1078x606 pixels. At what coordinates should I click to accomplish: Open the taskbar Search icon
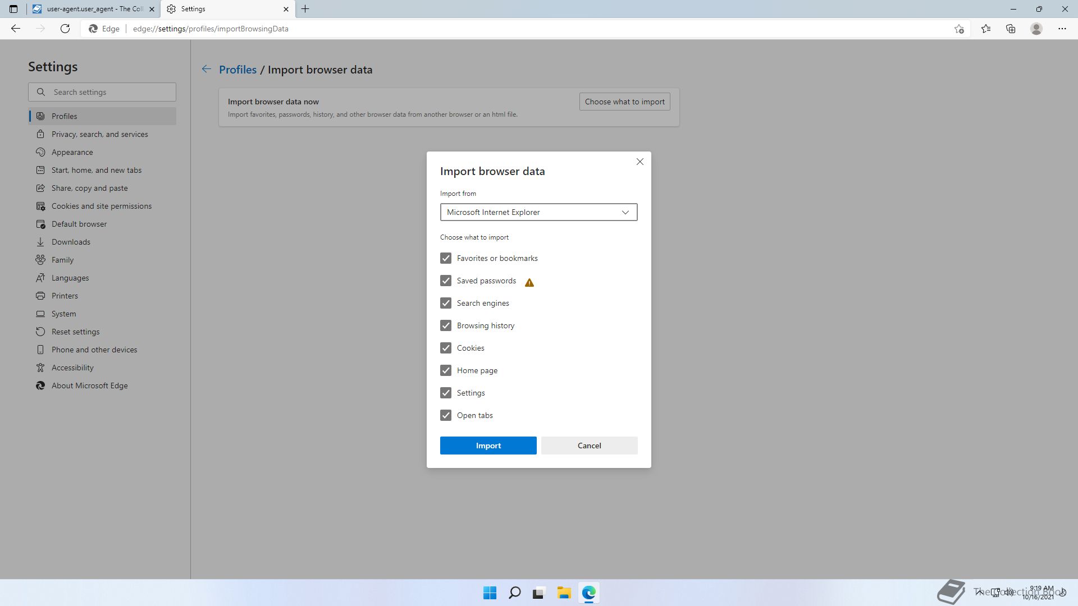point(514,593)
